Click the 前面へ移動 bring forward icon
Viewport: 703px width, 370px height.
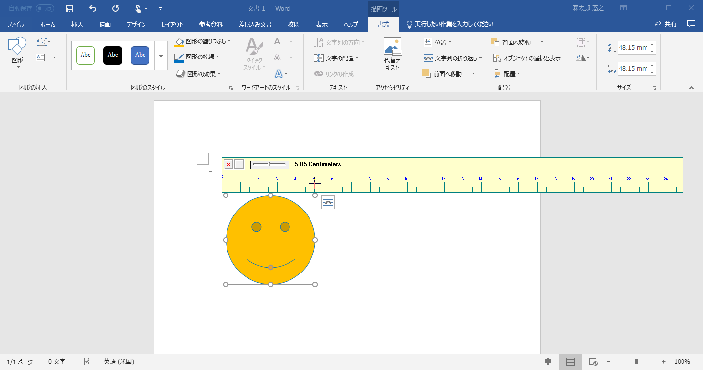click(427, 73)
